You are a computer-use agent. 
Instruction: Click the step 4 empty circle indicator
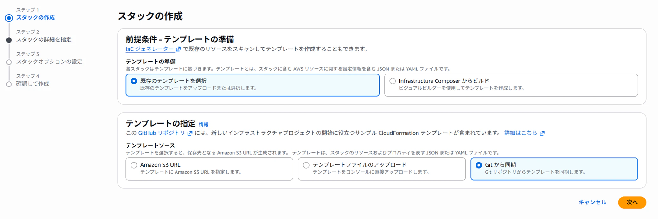9,84
